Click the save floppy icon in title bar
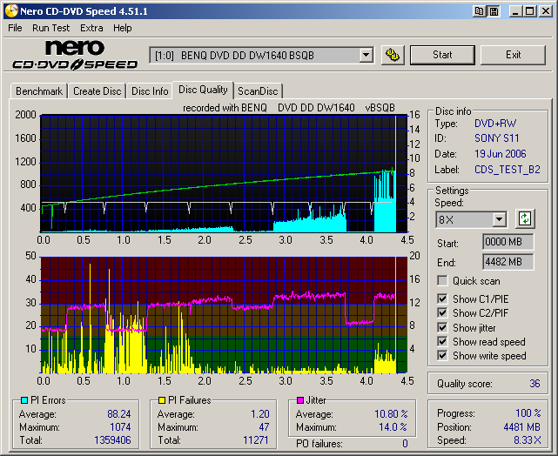This screenshot has height=456, width=558. (x=494, y=10)
